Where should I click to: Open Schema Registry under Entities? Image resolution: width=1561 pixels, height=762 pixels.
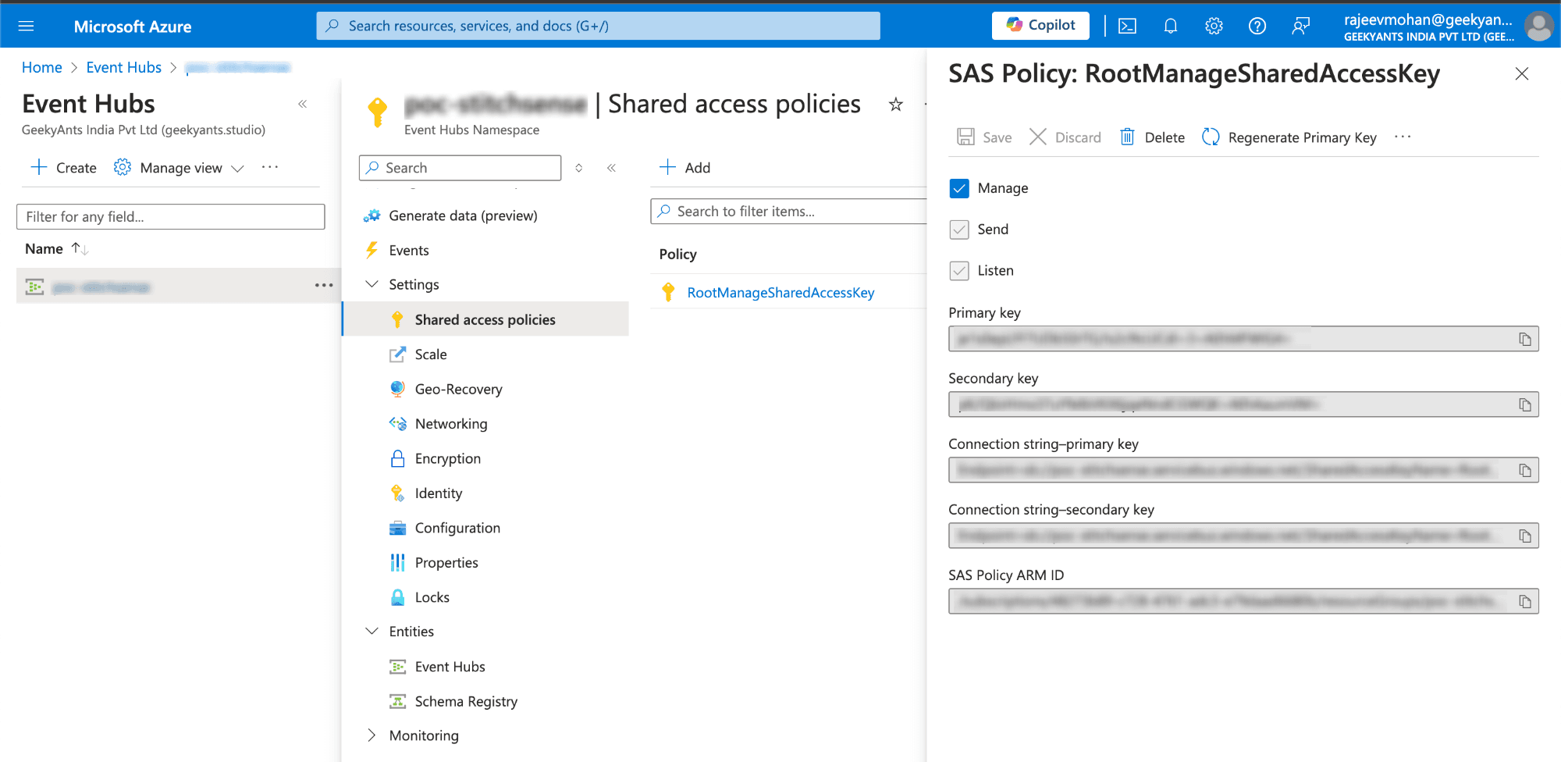466,701
